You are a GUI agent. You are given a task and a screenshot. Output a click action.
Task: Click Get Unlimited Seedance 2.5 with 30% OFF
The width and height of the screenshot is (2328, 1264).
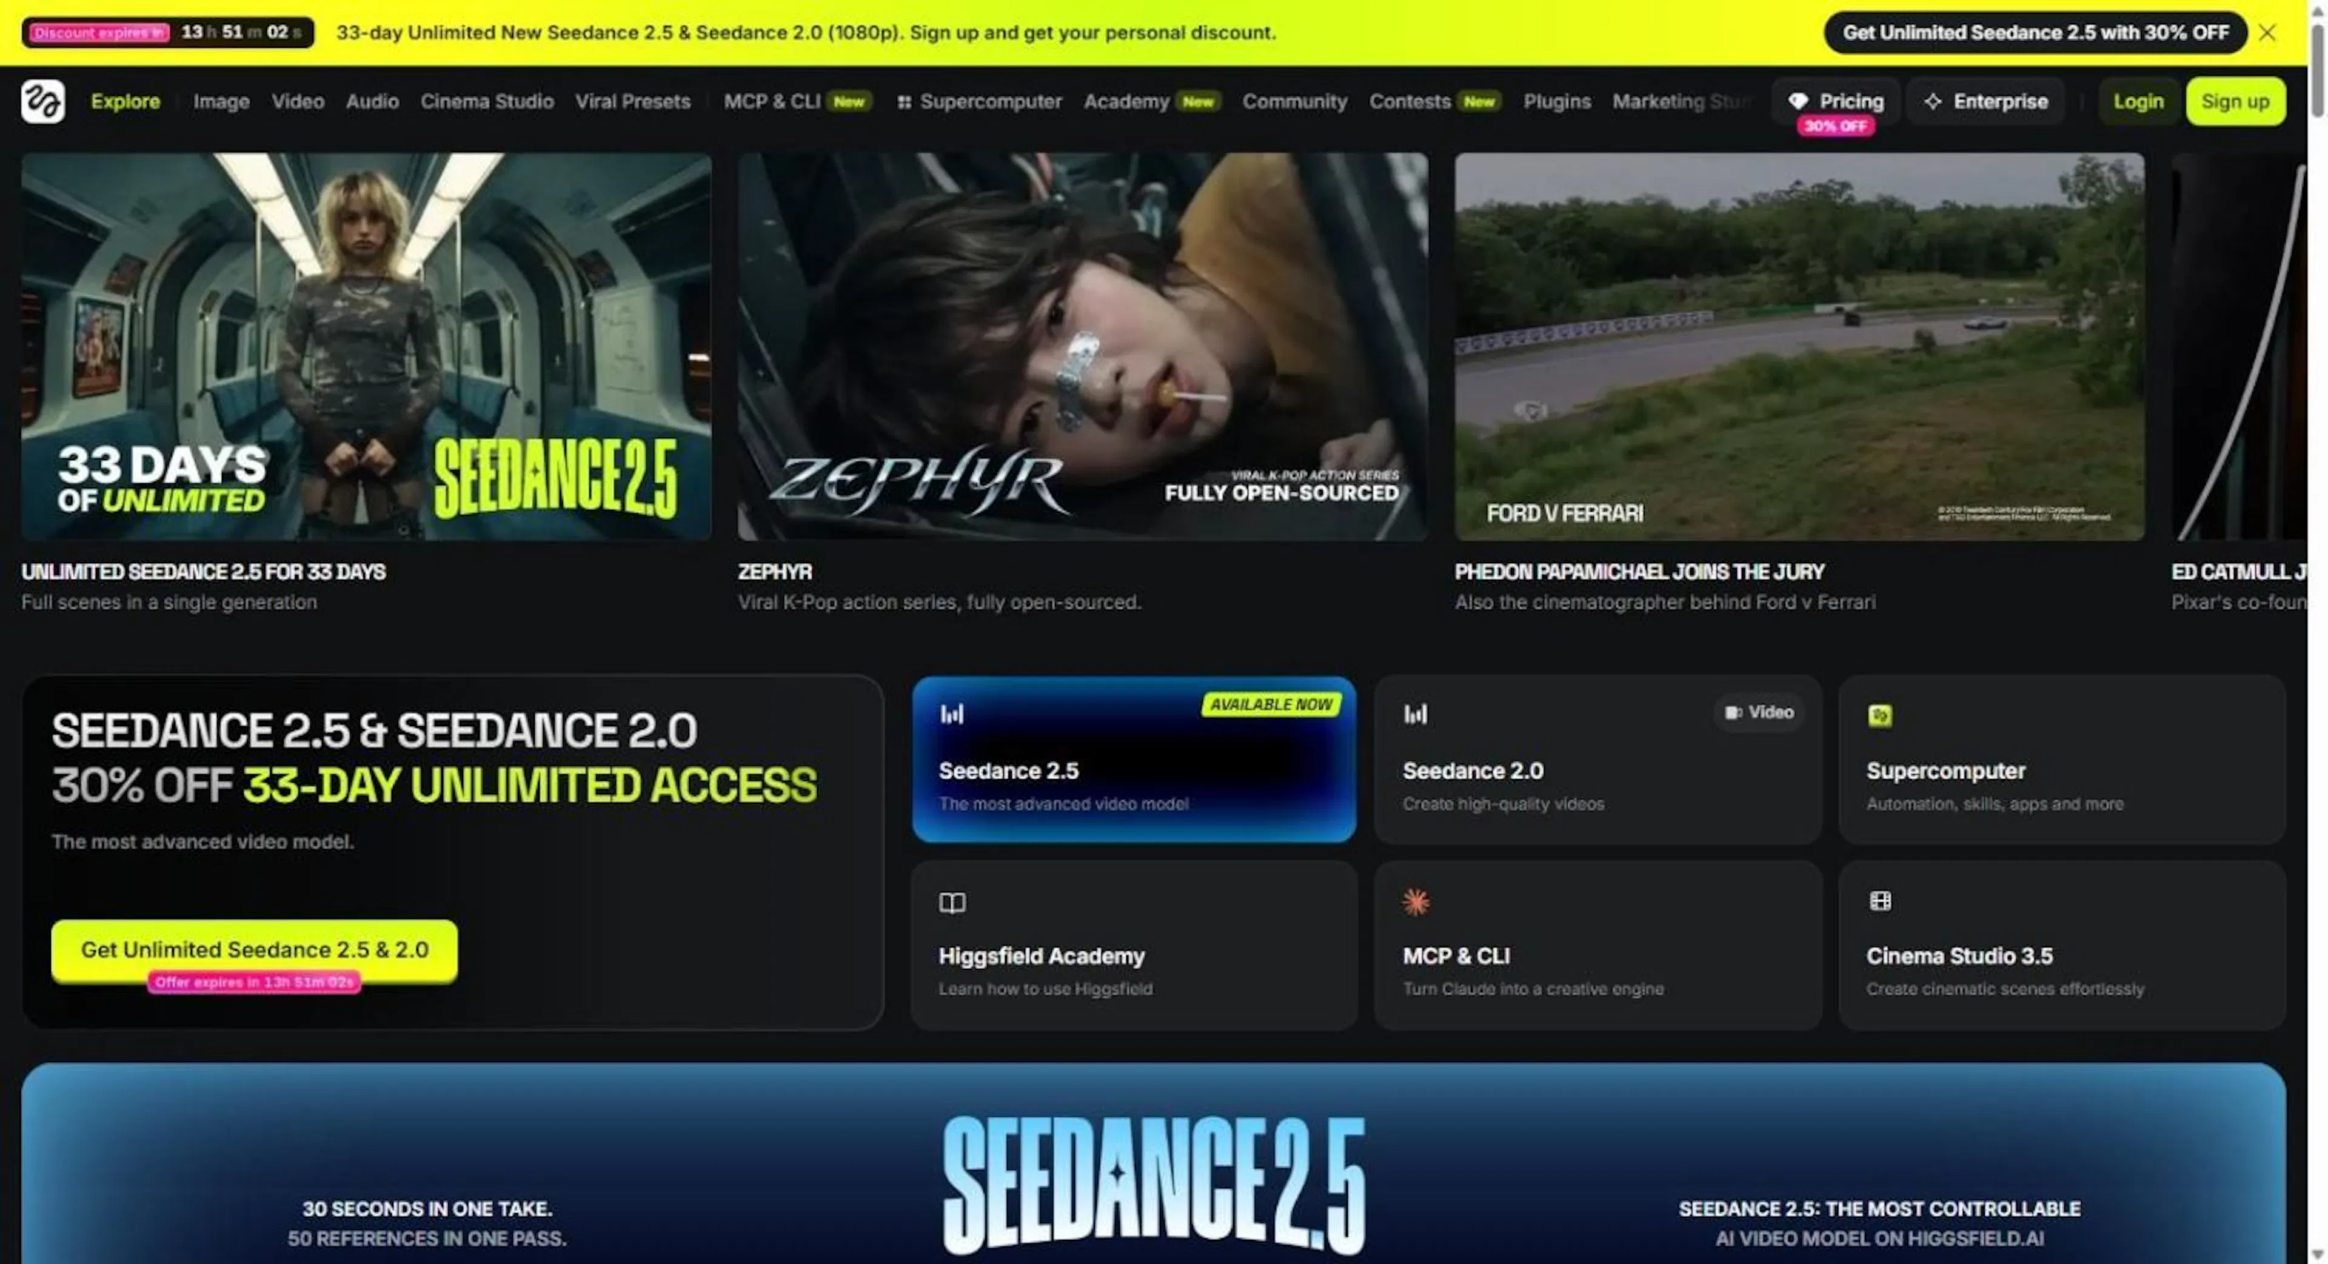[2035, 33]
